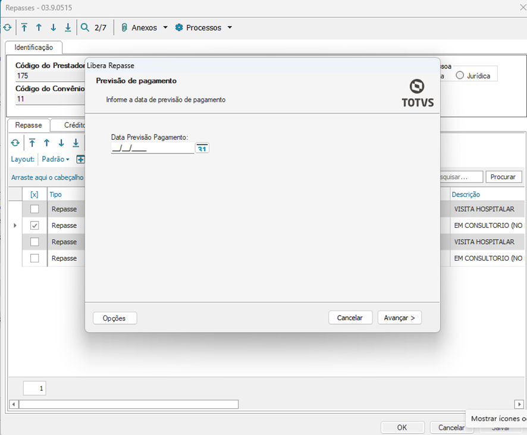The height and width of the screenshot is (435, 527).
Task: Open the calendar picker icon
Action: point(202,148)
